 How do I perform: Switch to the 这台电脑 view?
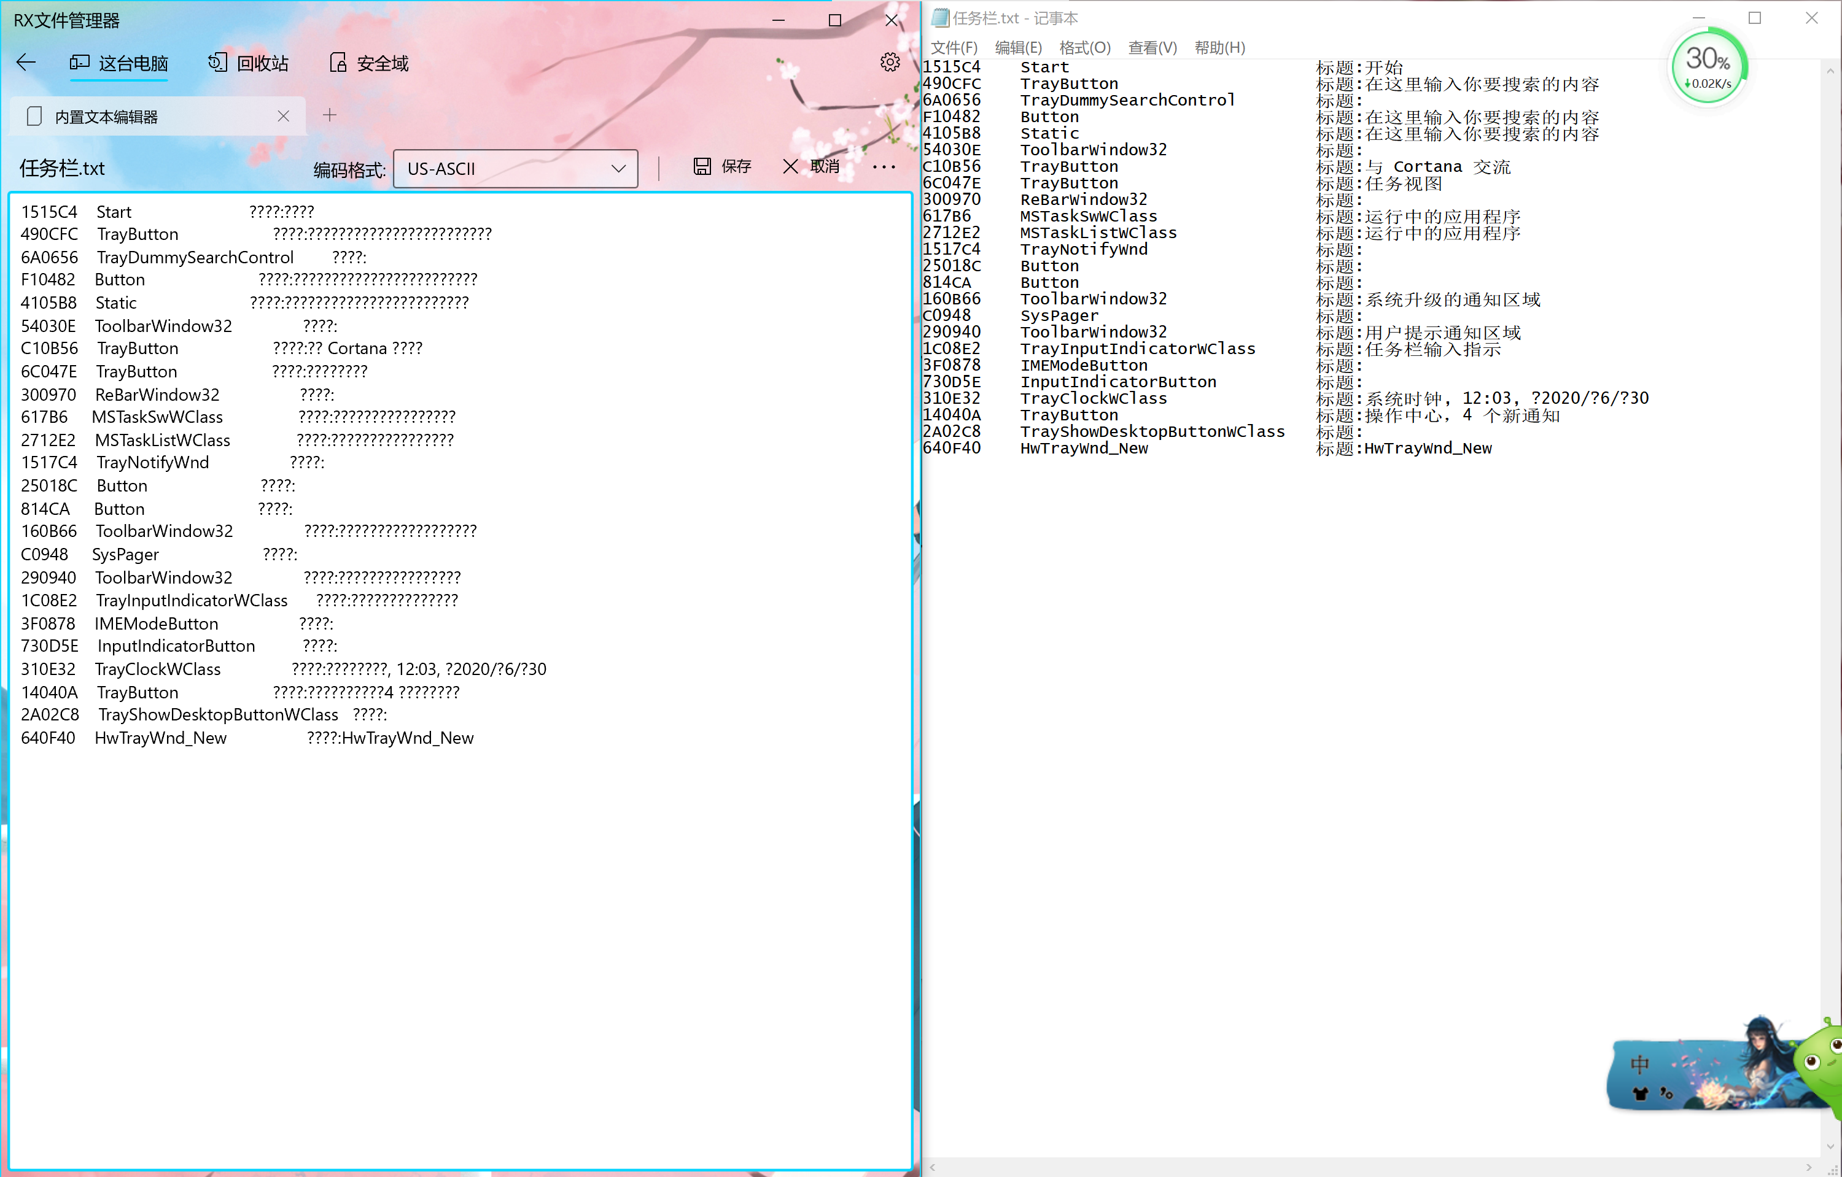pos(119,63)
